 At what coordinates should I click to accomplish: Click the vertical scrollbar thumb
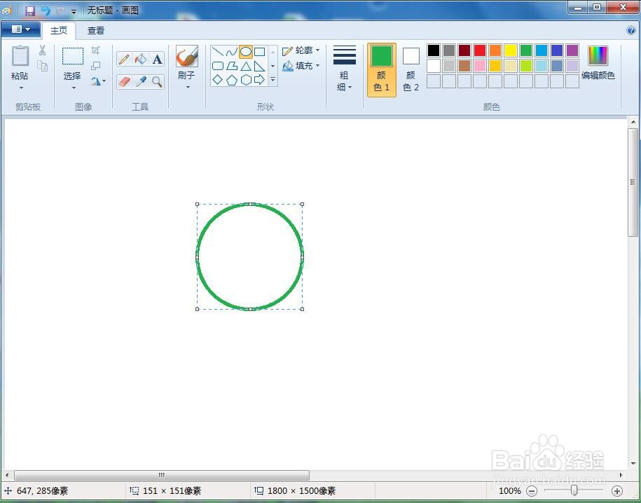[x=633, y=182]
